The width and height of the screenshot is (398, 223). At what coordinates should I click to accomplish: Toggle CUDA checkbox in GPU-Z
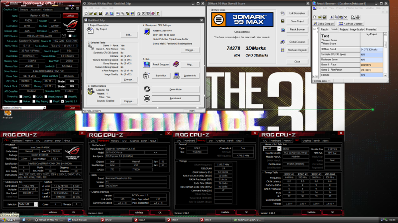pyautogui.click(x=34, y=97)
